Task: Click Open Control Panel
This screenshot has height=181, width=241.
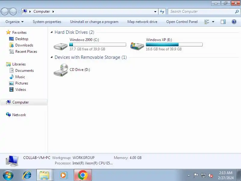Action: [182, 22]
